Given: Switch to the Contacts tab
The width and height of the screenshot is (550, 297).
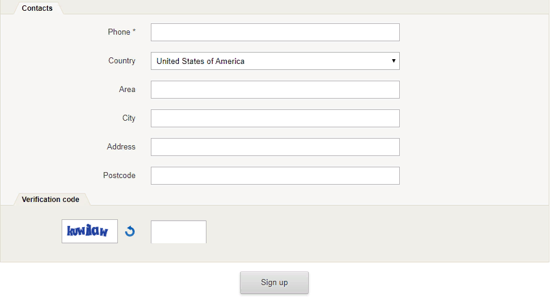Looking at the screenshot, I should click(x=37, y=8).
